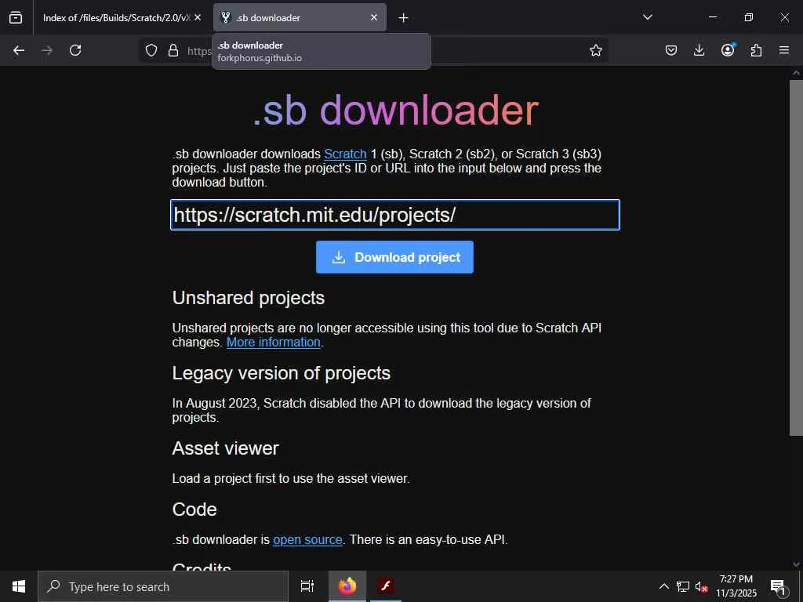Image resolution: width=803 pixels, height=602 pixels.
Task: Click the Download project button
Action: pyautogui.click(x=394, y=257)
